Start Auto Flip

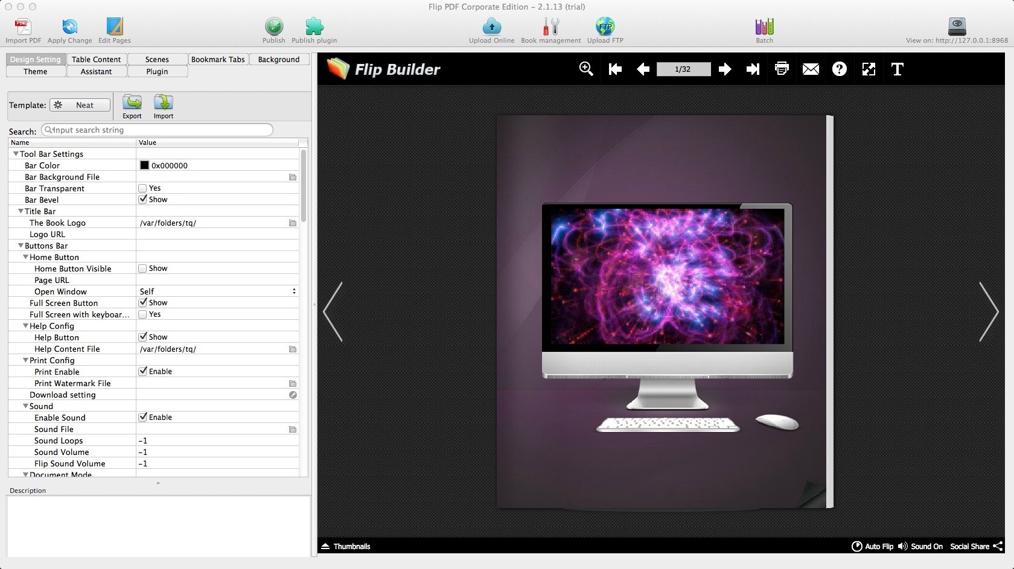click(872, 546)
